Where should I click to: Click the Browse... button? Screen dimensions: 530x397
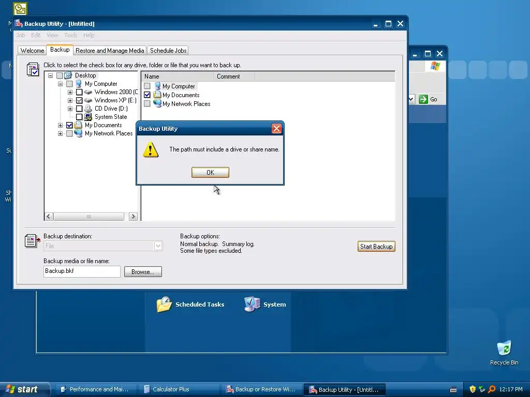pos(143,272)
